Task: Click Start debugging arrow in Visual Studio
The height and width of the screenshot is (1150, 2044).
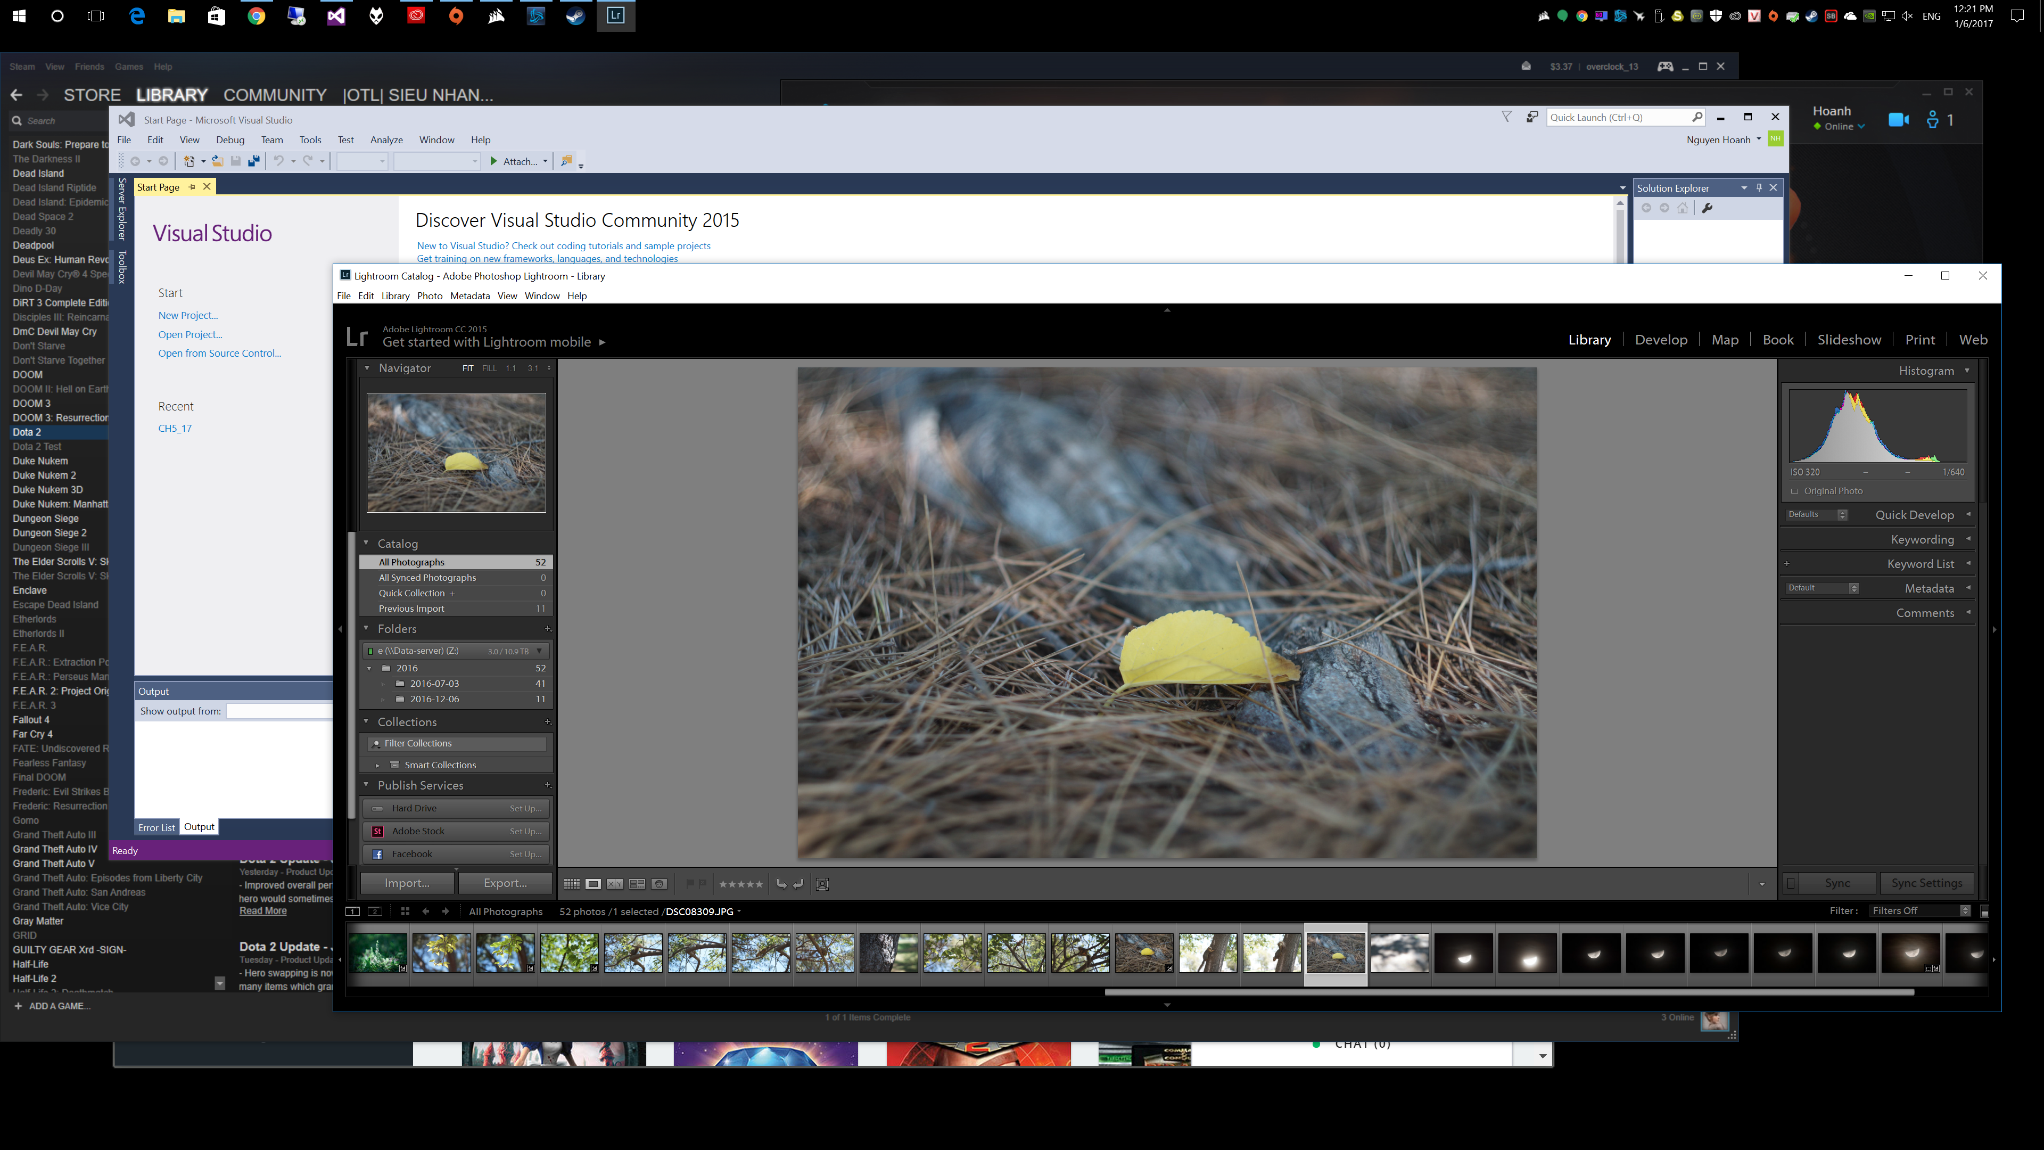Action: 493,161
